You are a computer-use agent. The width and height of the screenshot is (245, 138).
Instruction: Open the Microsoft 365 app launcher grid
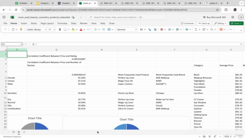(4, 17)
